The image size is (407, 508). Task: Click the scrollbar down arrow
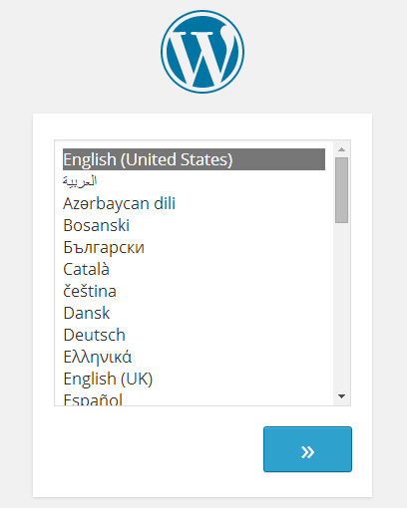[341, 396]
